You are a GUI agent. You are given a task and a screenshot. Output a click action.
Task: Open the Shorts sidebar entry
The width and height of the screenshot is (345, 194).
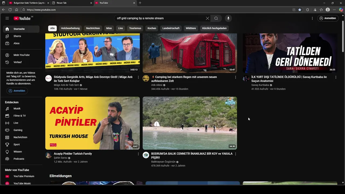(x=22, y=36)
